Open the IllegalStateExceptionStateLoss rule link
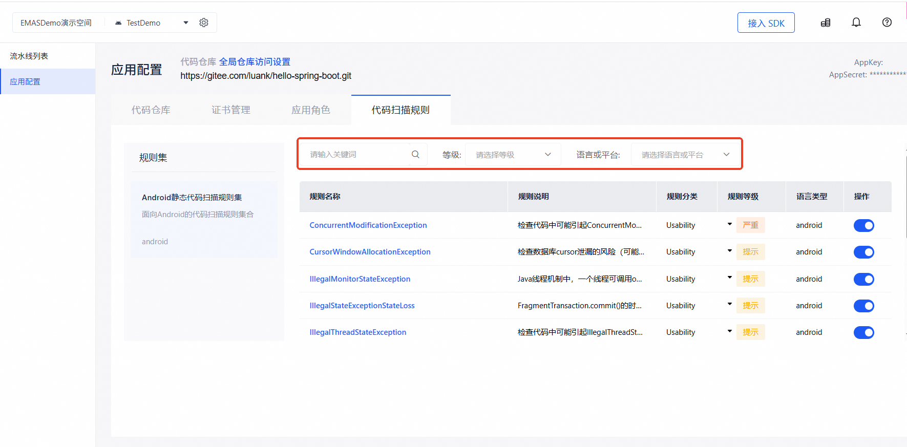This screenshot has height=447, width=907. 362,306
